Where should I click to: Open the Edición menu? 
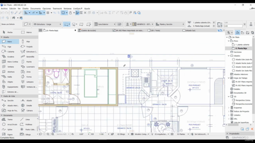(13, 9)
